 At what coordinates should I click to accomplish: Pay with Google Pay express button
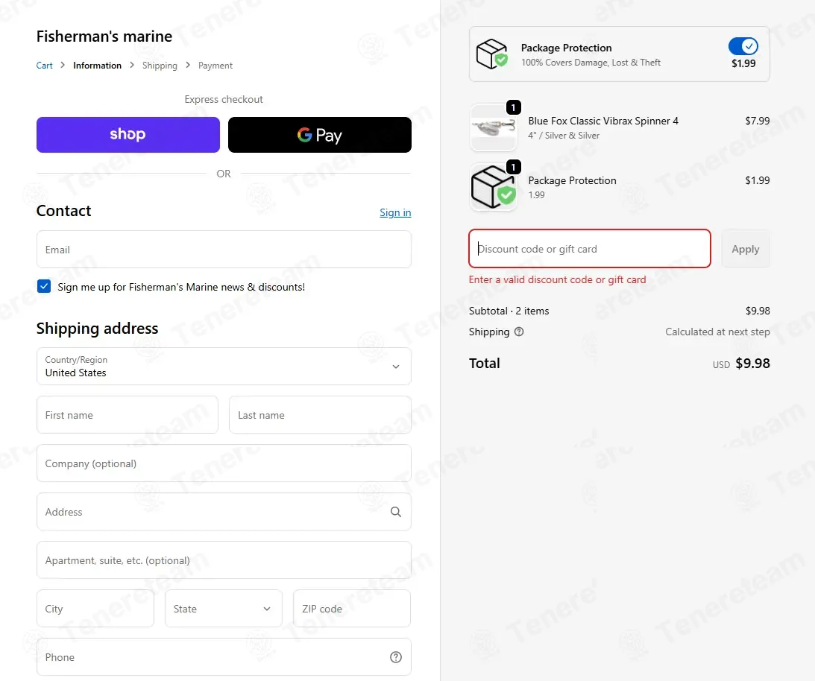click(320, 135)
